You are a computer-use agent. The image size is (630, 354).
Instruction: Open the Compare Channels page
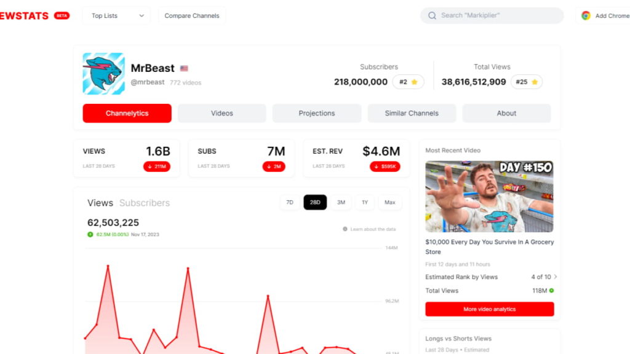(x=191, y=15)
